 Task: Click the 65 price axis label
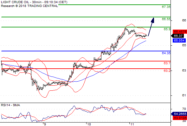[184, 45]
